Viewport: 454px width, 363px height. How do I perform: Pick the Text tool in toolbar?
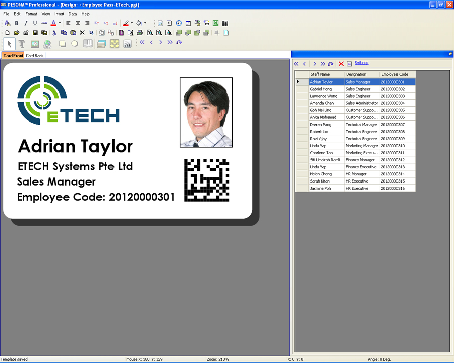point(22,44)
